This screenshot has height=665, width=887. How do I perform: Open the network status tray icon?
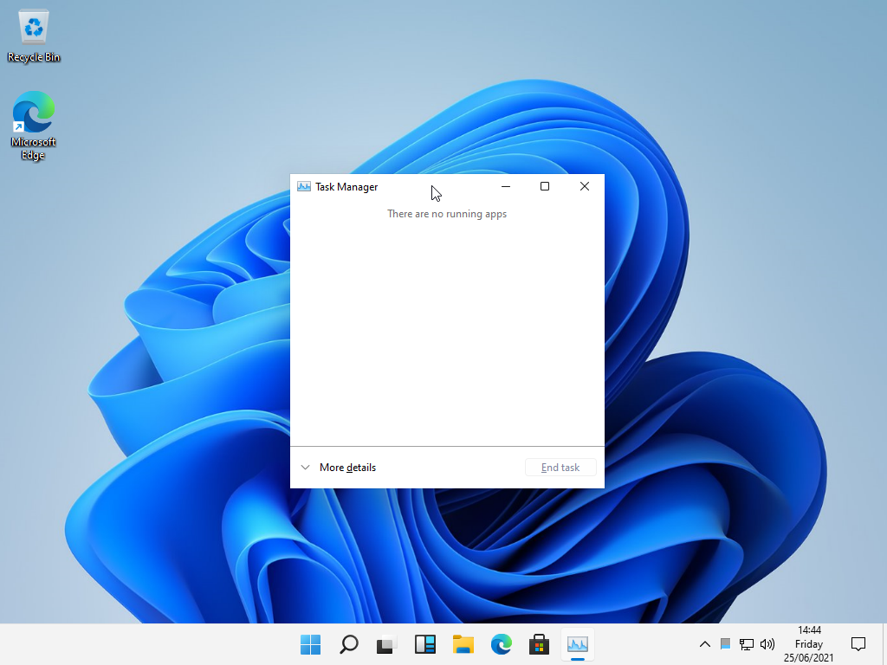click(747, 644)
